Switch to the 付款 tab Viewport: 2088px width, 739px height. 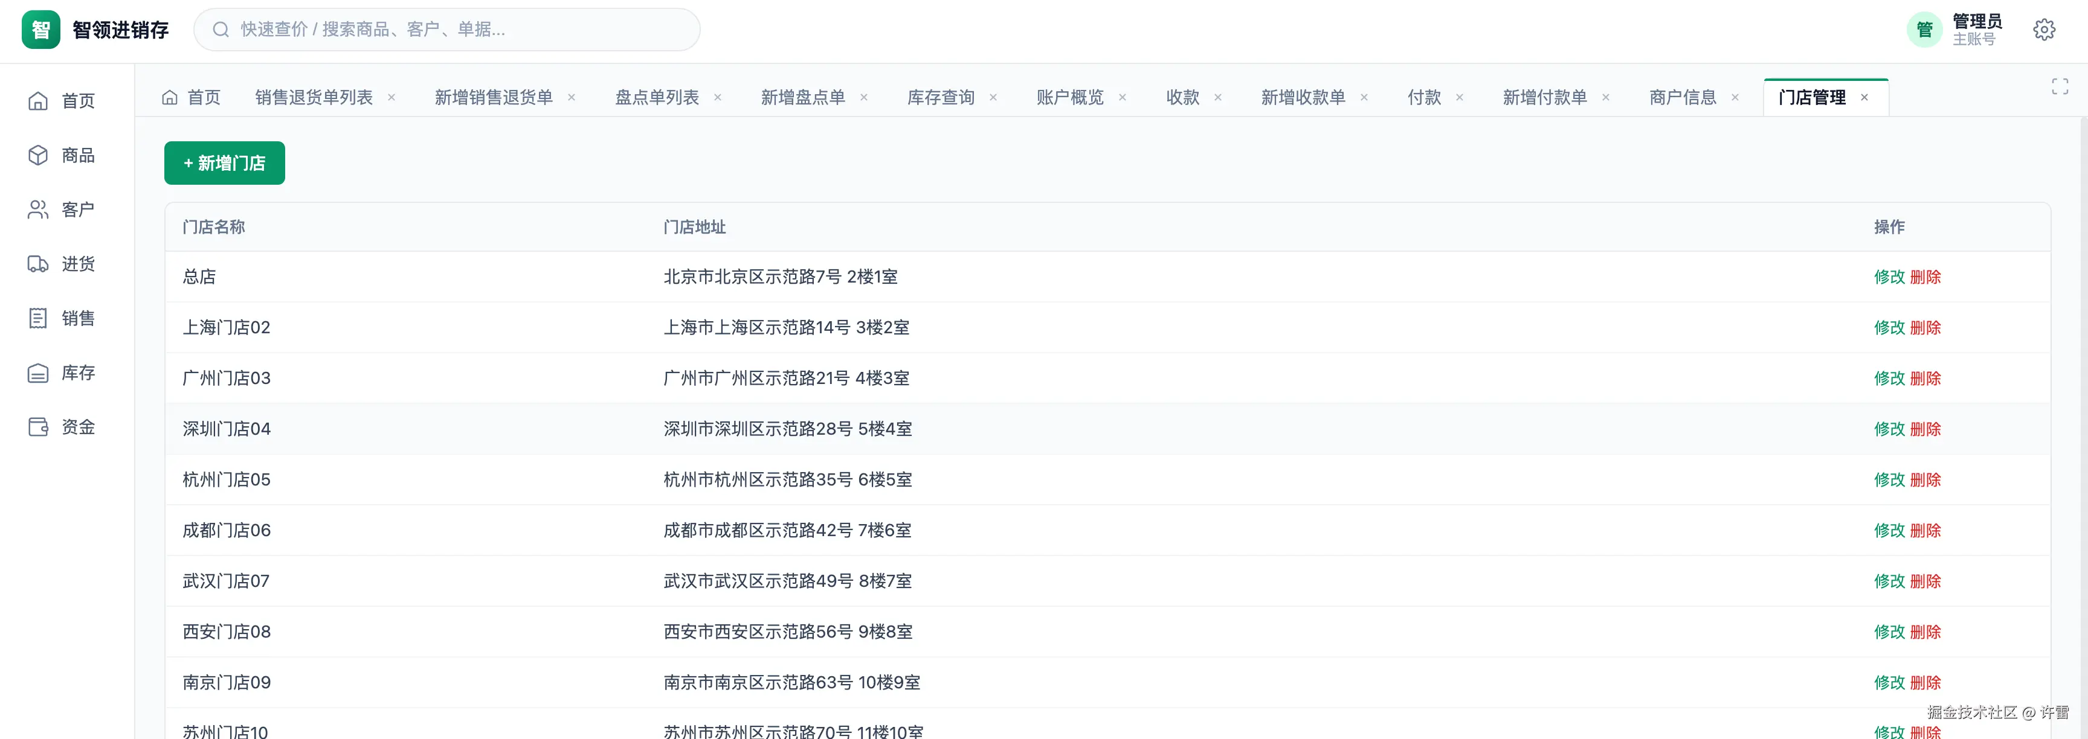pos(1424,97)
